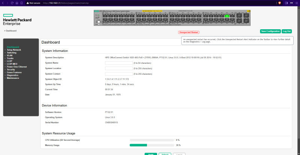This screenshot has height=155, width=300.
Task: Select the Serial Number value
Action: pos(111,122)
